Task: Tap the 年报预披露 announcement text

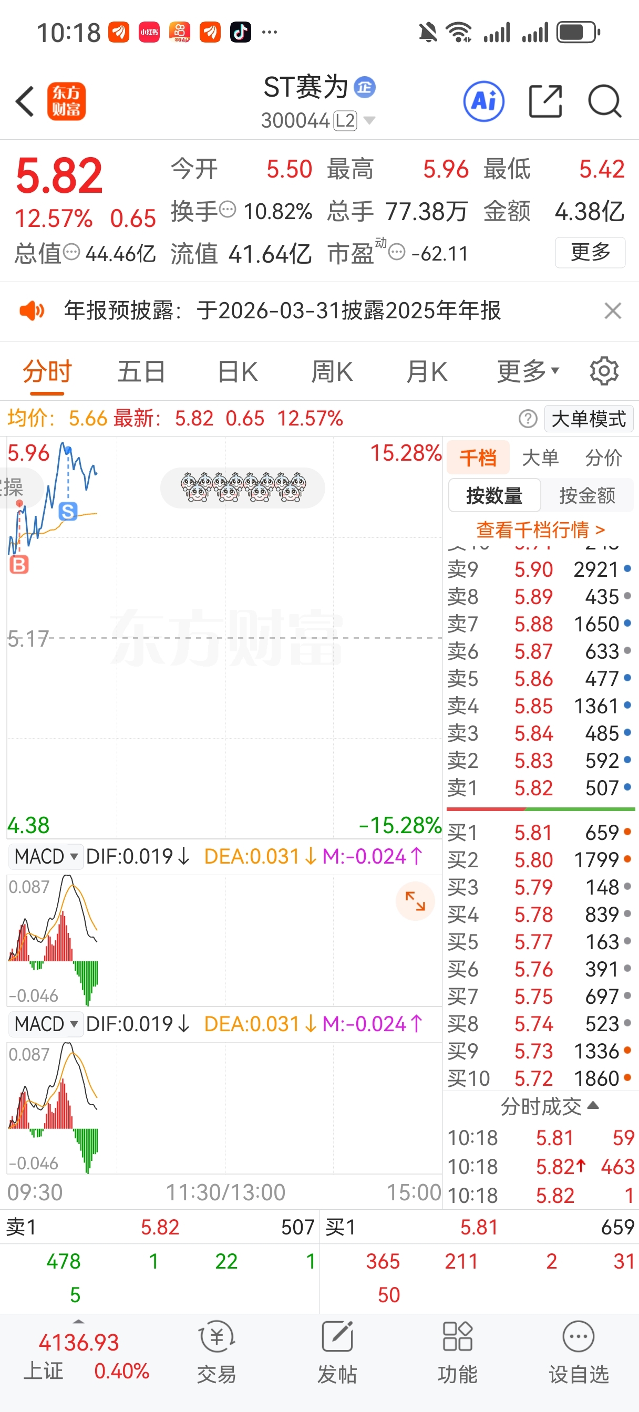Action: coord(282,311)
